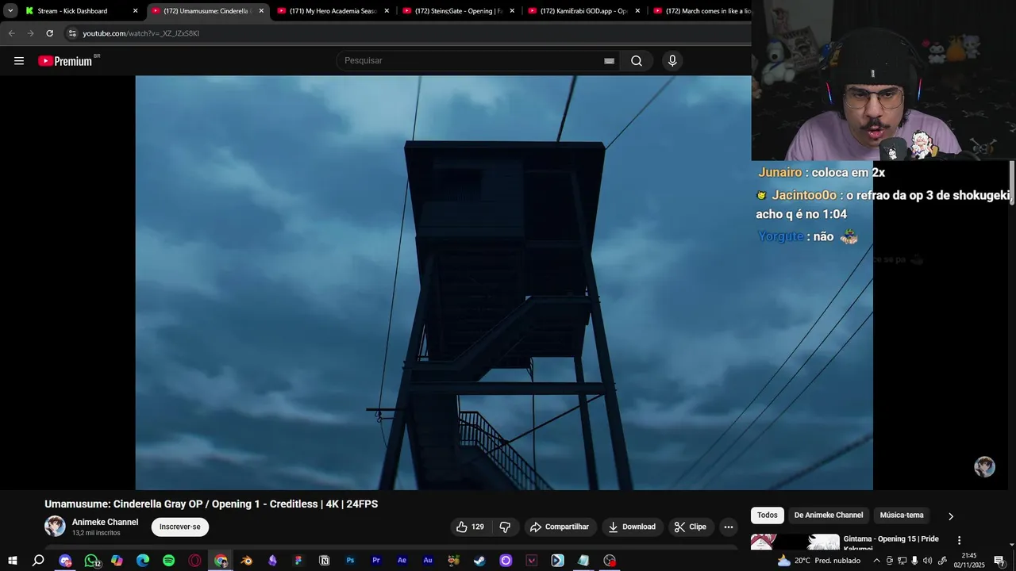Viewport: 1016px width, 571px height.
Task: Click the Inscrever-se subscribe button
Action: coord(180,527)
